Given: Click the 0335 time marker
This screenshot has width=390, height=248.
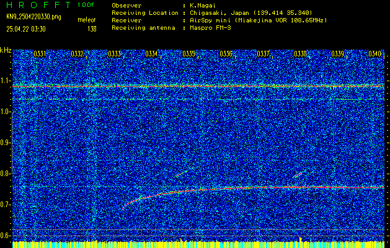Looking at the screenshot, I should pos(188,54).
